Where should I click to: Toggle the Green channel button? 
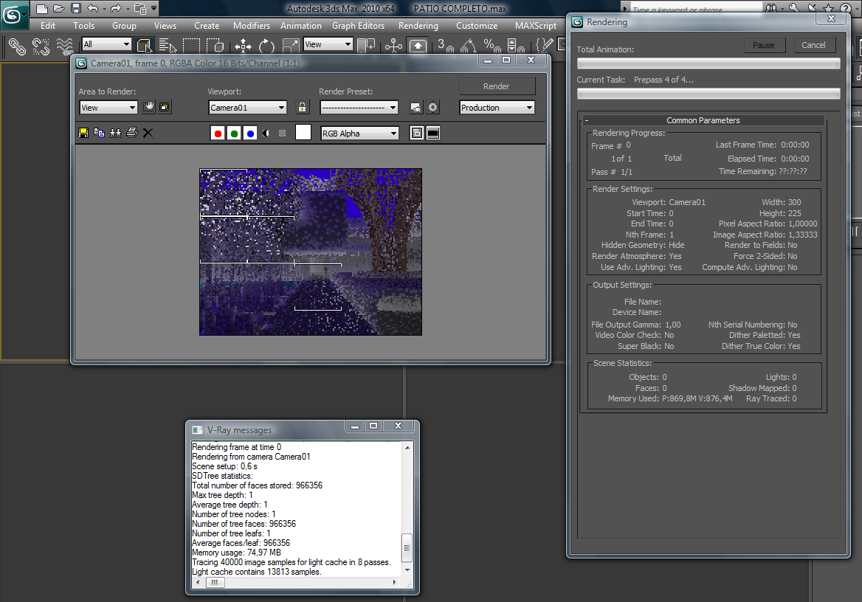point(234,133)
